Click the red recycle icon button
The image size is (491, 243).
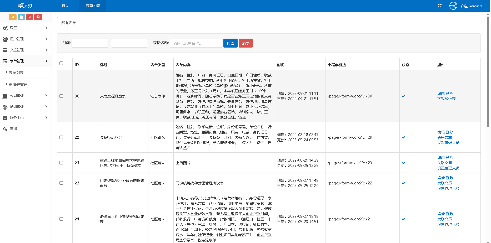[38, 17]
